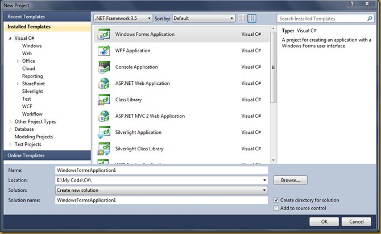Select the WCF tree item

pyautogui.click(x=27, y=106)
